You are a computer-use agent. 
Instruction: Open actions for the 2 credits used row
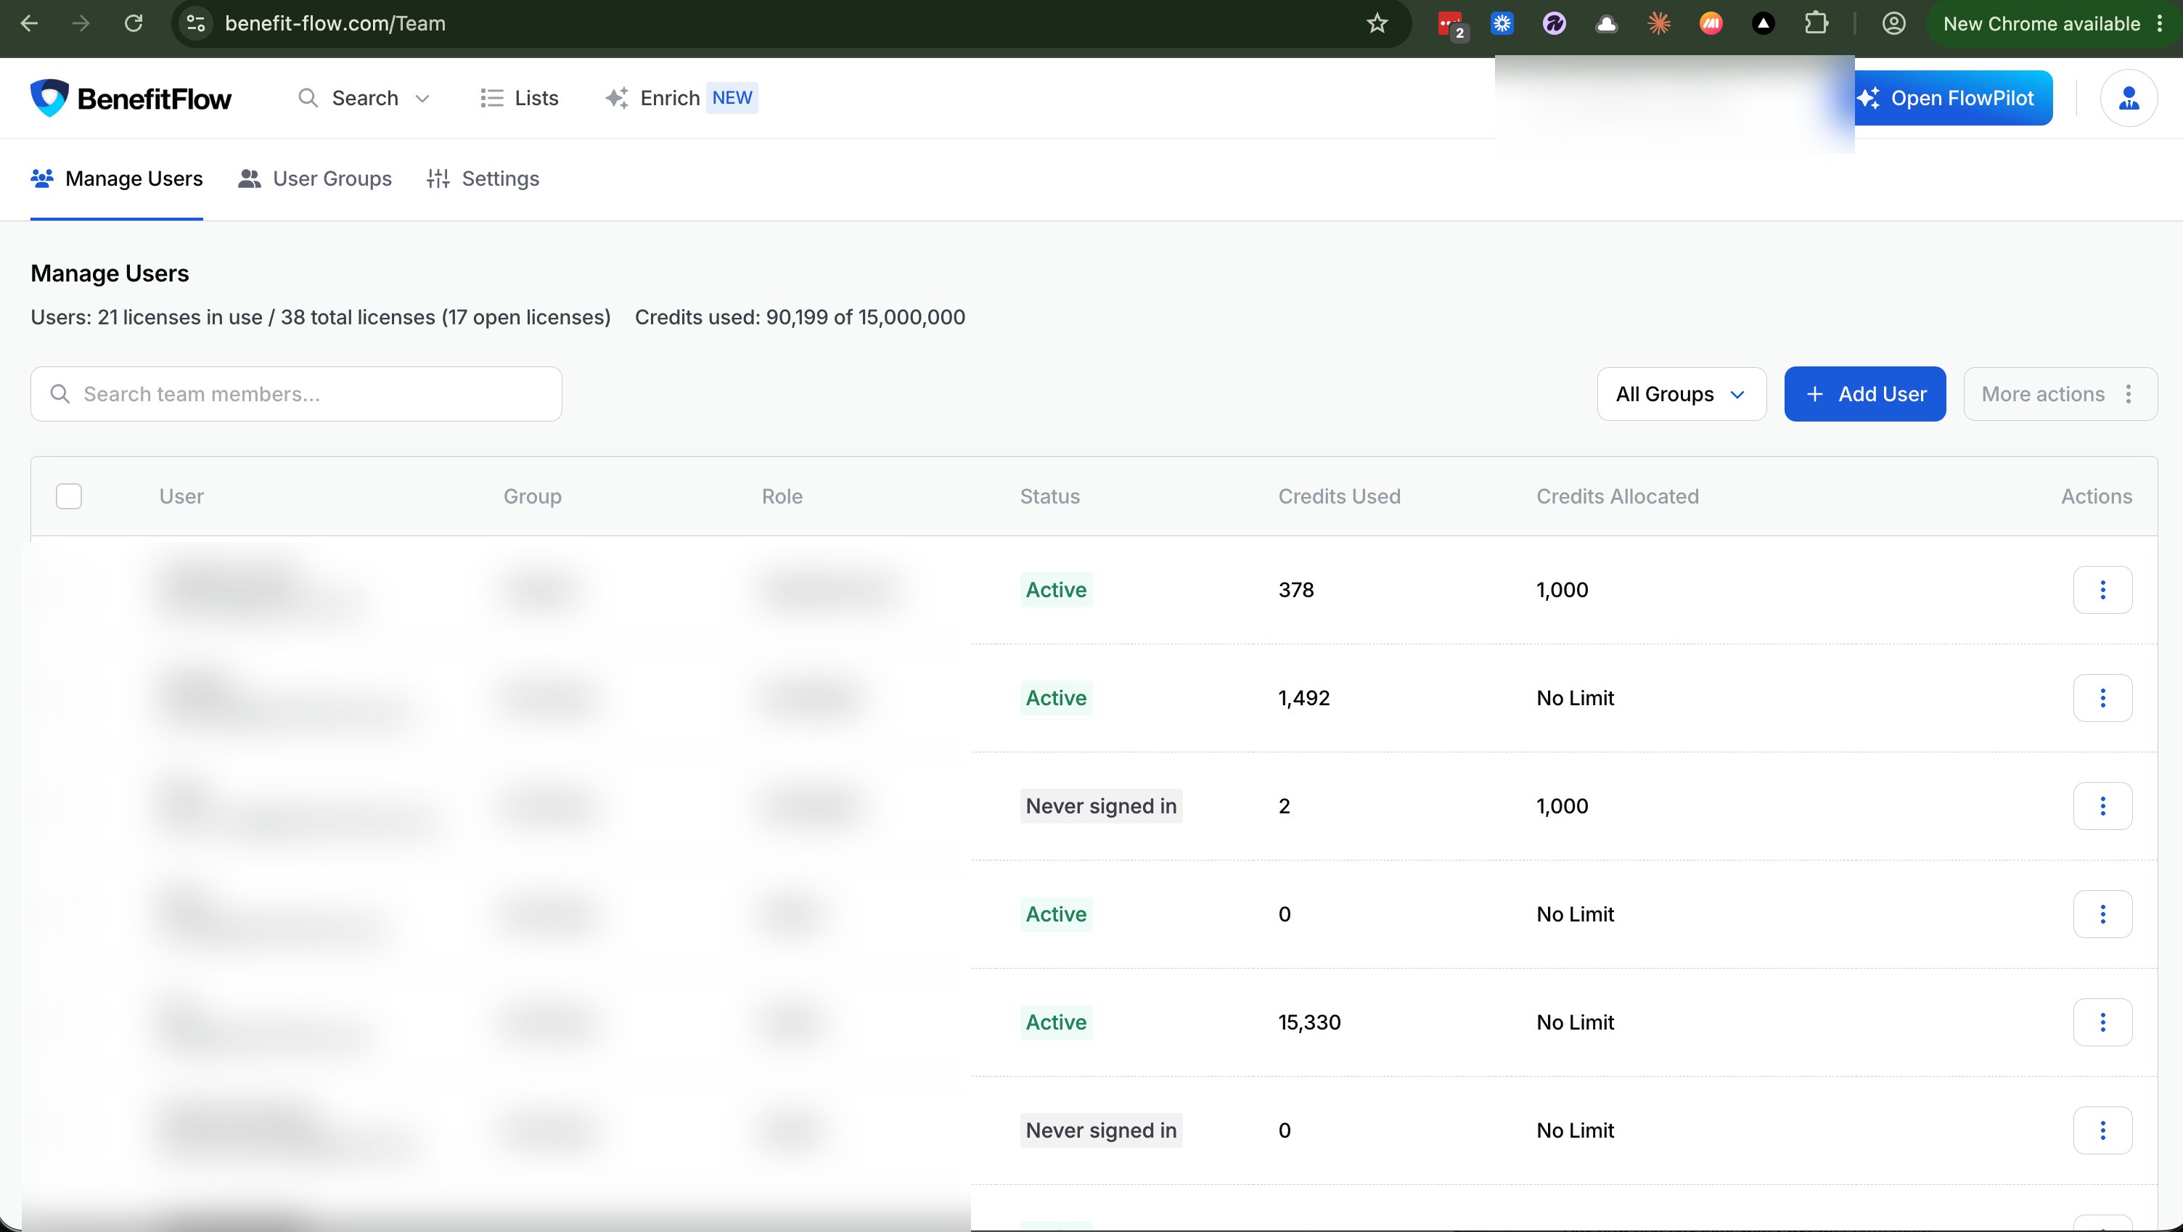pyautogui.click(x=2102, y=806)
